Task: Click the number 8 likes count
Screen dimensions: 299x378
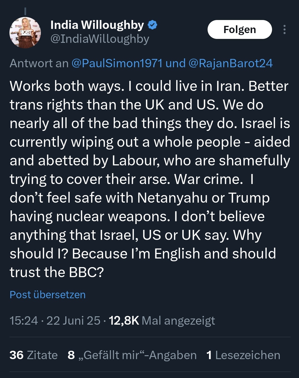Action: click(x=71, y=355)
